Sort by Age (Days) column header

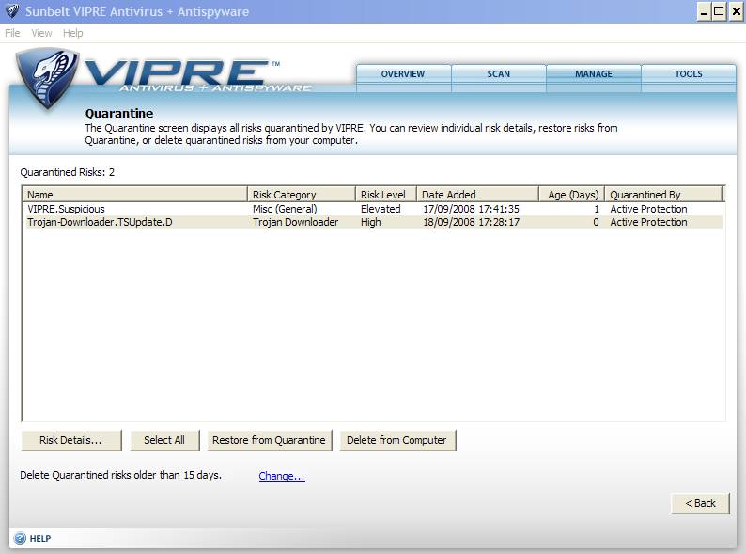[x=572, y=195]
